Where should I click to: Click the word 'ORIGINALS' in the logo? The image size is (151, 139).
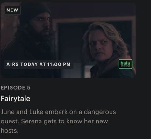126,66
